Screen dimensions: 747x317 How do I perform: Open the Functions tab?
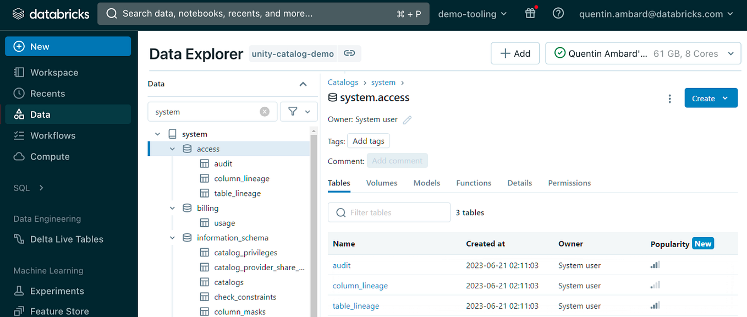tap(473, 183)
